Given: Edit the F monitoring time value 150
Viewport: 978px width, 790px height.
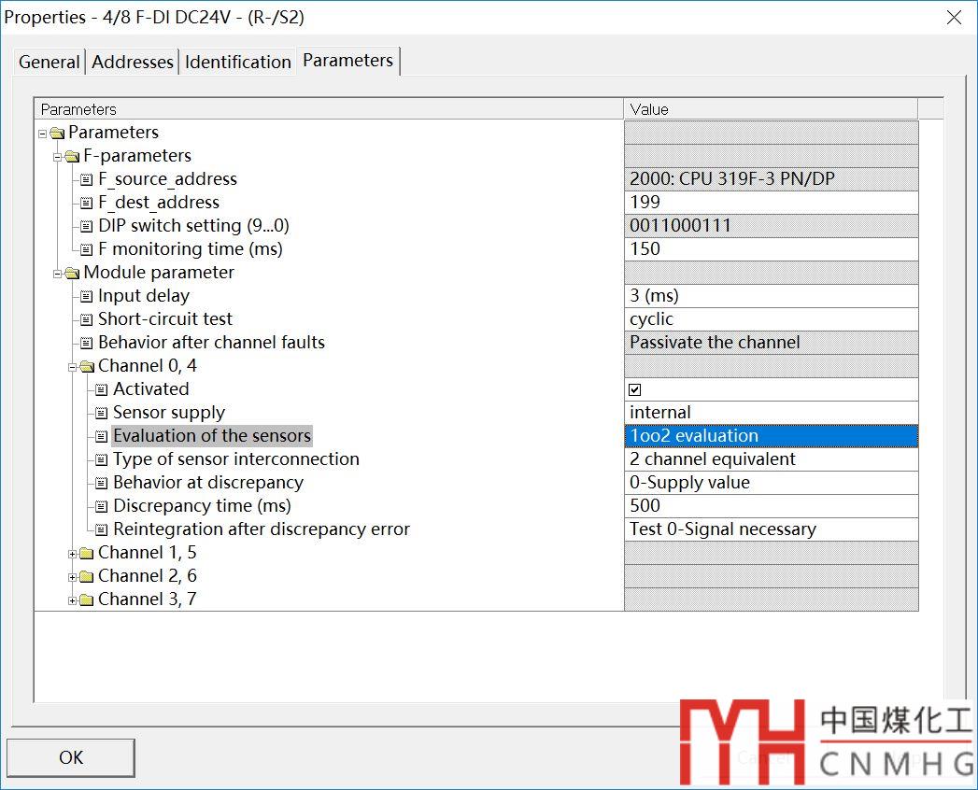Looking at the screenshot, I should pyautogui.click(x=771, y=249).
